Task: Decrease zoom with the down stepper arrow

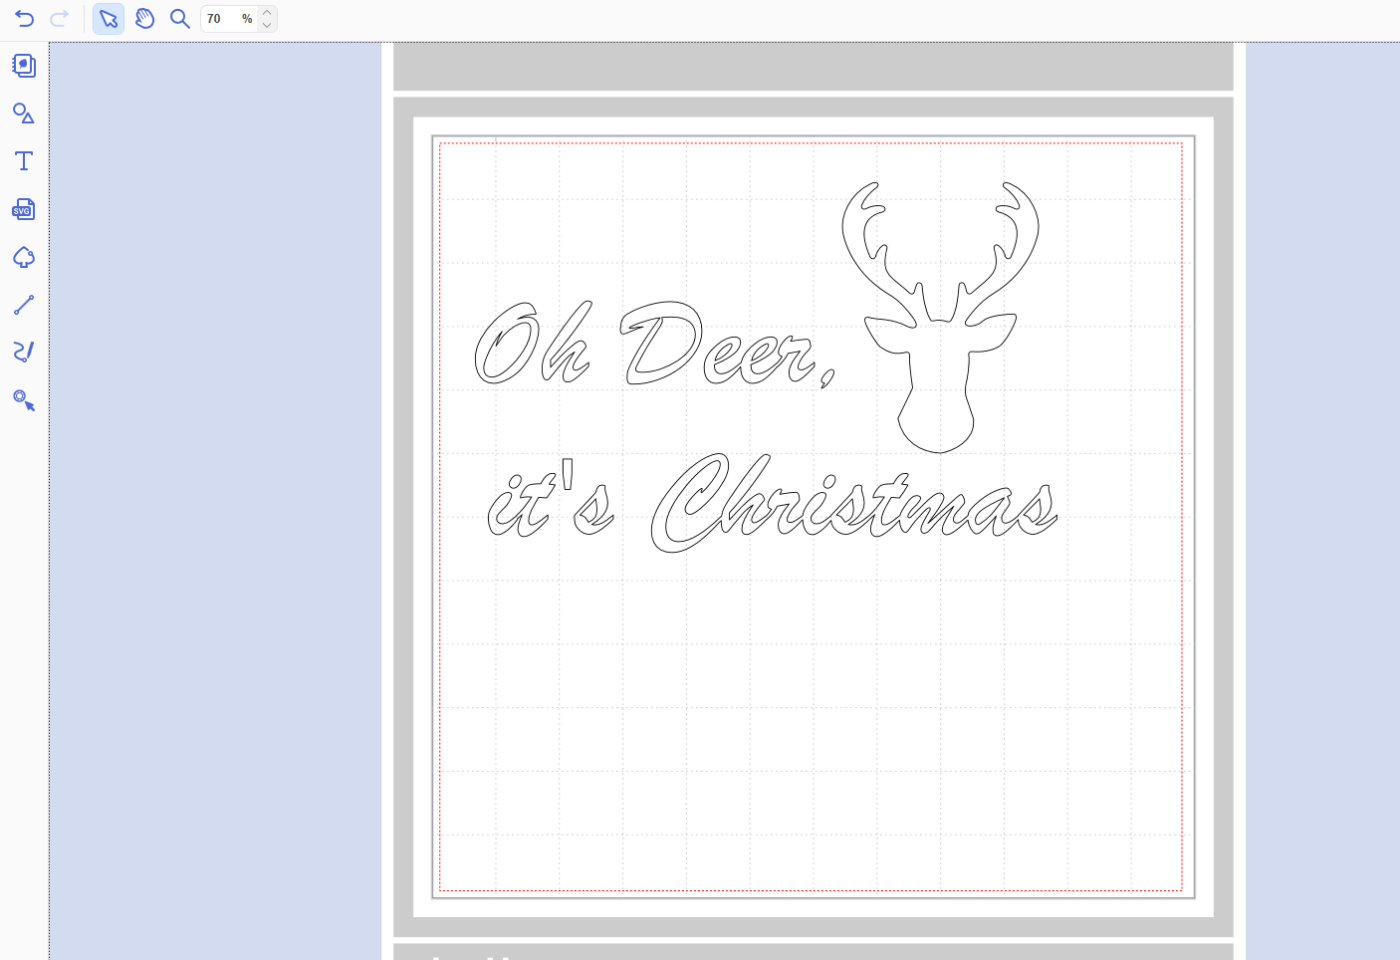Action: (267, 25)
